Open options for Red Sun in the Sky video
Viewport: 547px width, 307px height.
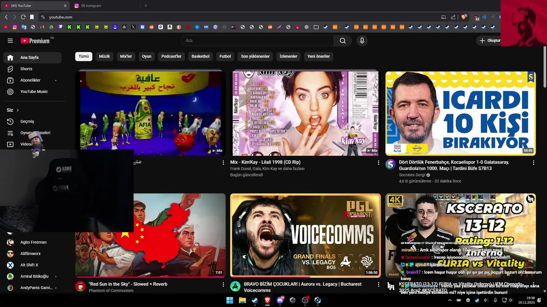point(223,284)
